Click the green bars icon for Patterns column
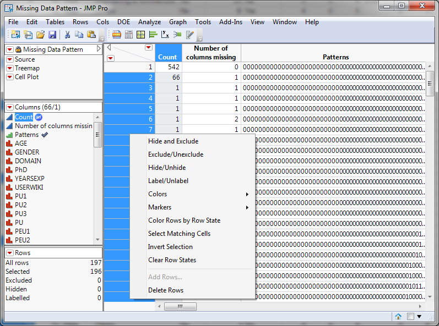The image size is (439, 326). click(9, 135)
